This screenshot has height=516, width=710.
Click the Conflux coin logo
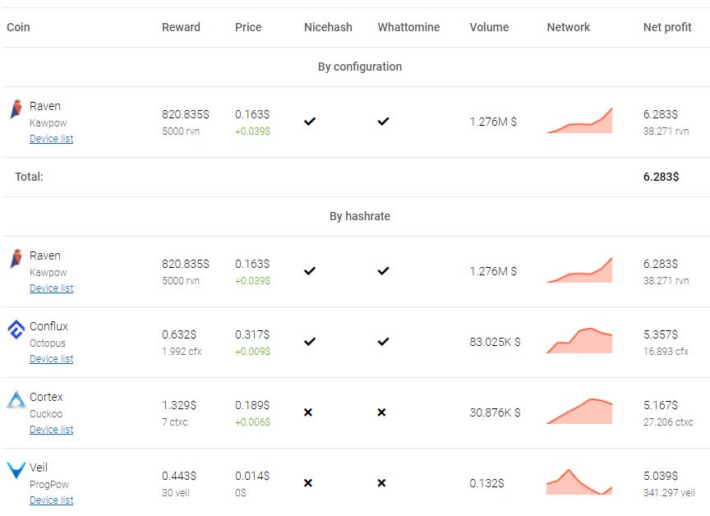tap(16, 329)
